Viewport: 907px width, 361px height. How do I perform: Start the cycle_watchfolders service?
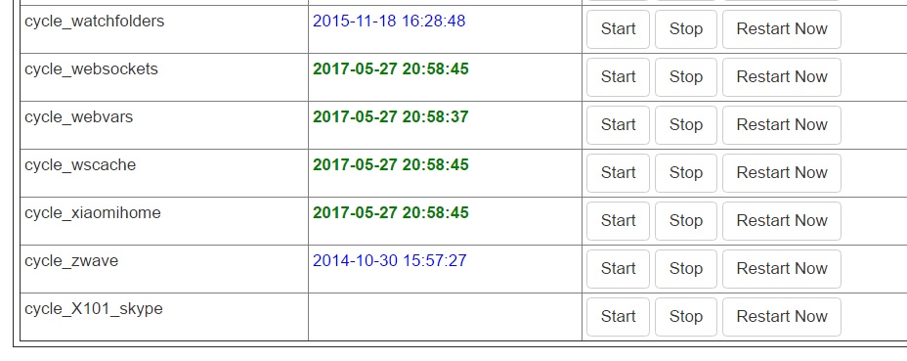click(x=618, y=29)
